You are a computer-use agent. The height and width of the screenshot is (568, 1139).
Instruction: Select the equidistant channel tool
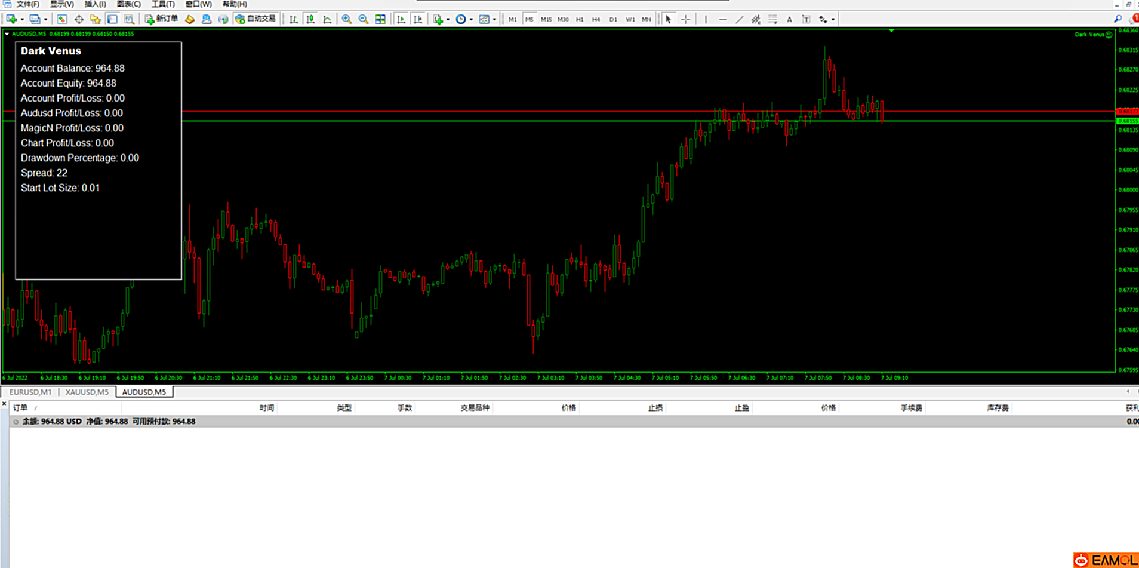pyautogui.click(x=756, y=19)
